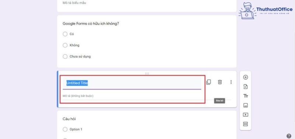Add a video using the sidebar icon

click(246, 115)
